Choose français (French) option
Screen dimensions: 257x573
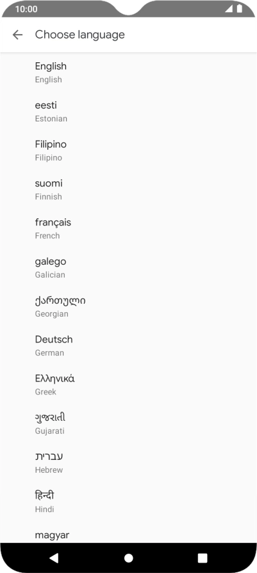tap(128, 229)
